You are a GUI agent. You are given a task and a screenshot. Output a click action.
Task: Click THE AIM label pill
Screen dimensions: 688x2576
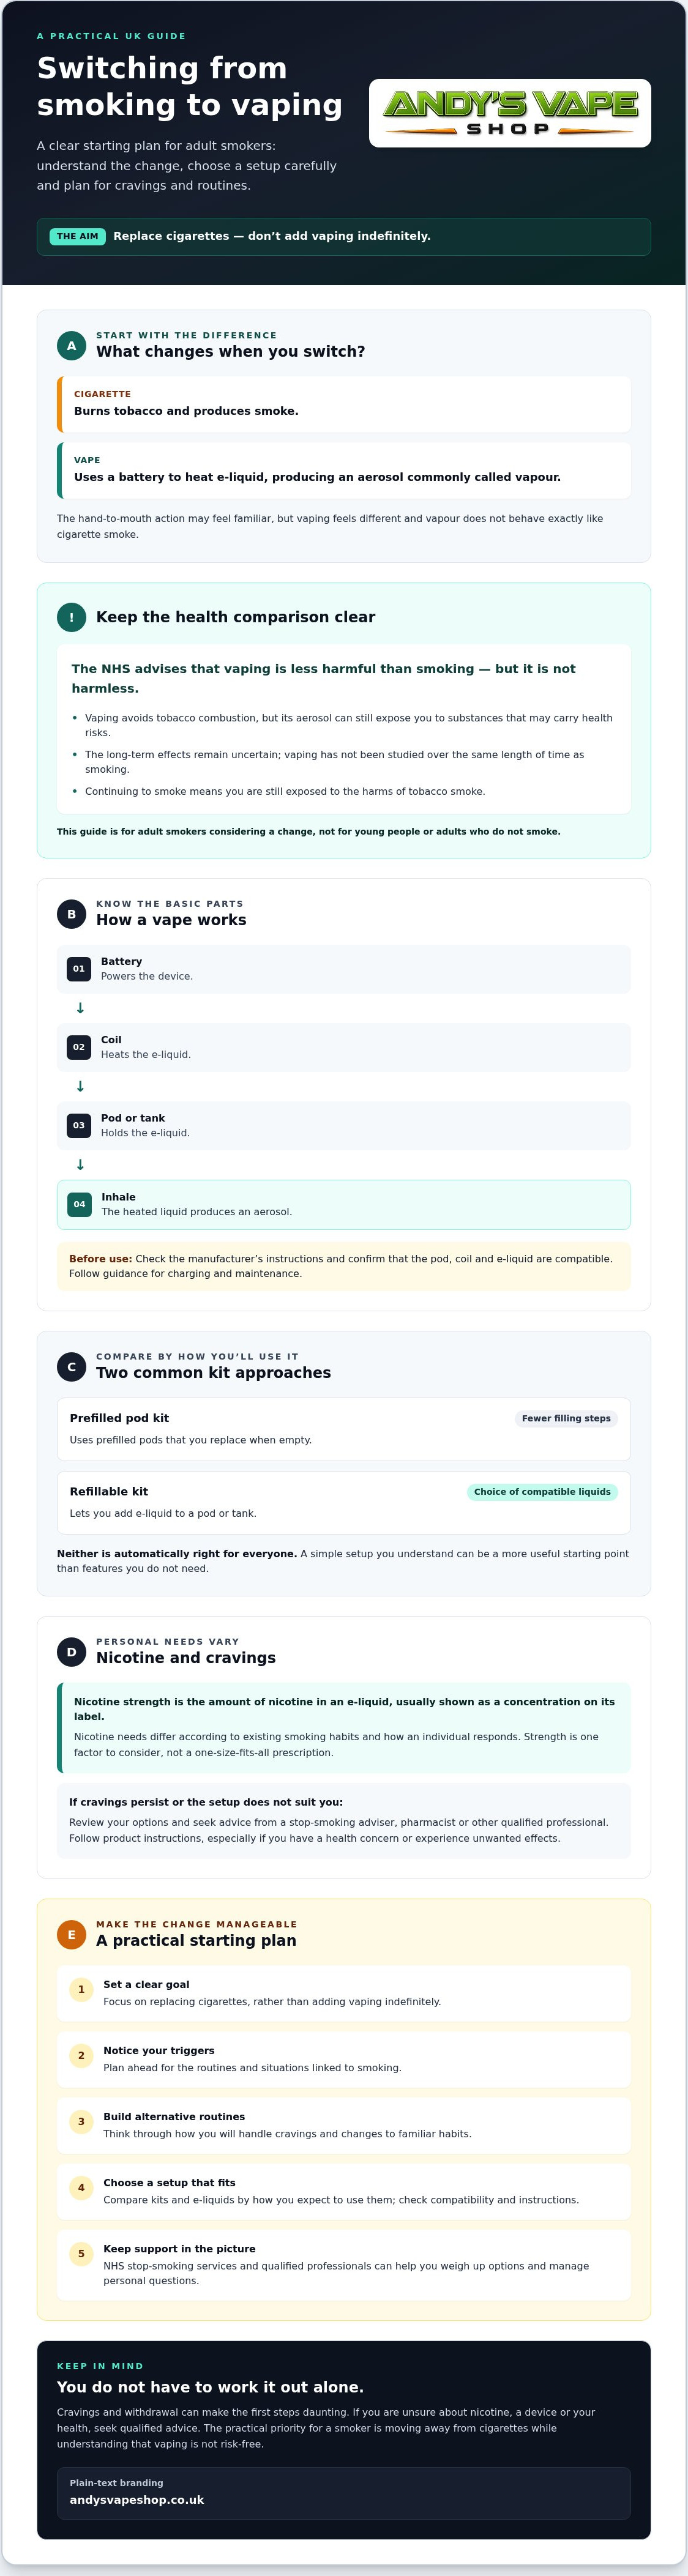click(x=78, y=236)
